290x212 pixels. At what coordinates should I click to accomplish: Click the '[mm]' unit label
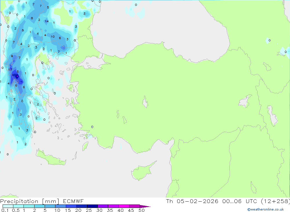(50, 201)
